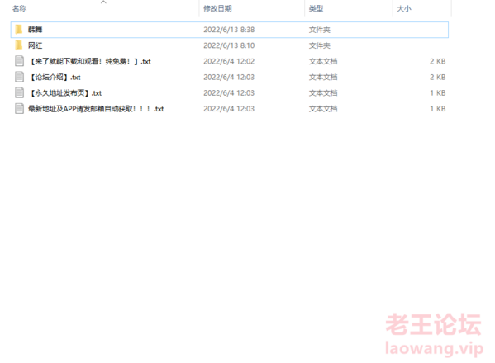The image size is (495, 363).
Task: Click the 2022/6/13 8:38 date of 韩舞
Action: [229, 30]
